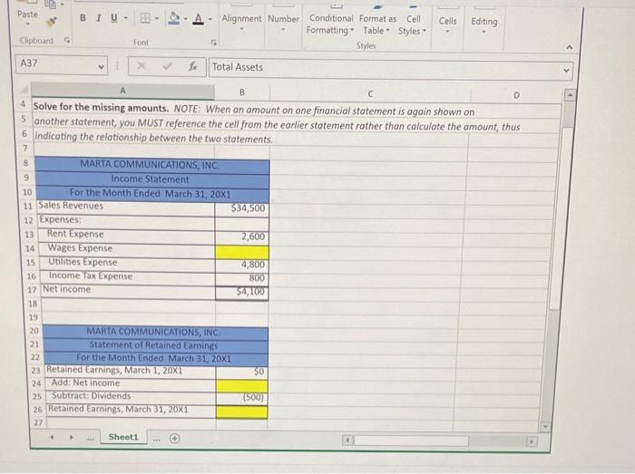Select column A header
The width and height of the screenshot is (635, 474).
(x=122, y=91)
